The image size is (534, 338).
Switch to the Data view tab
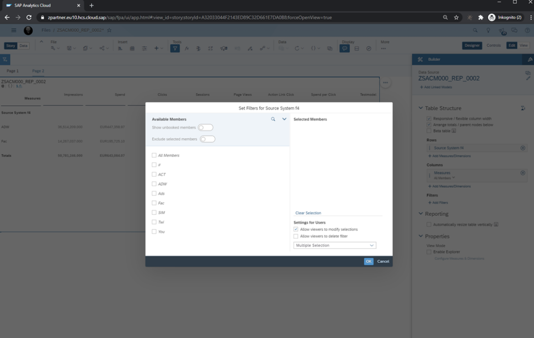[x=23, y=46]
